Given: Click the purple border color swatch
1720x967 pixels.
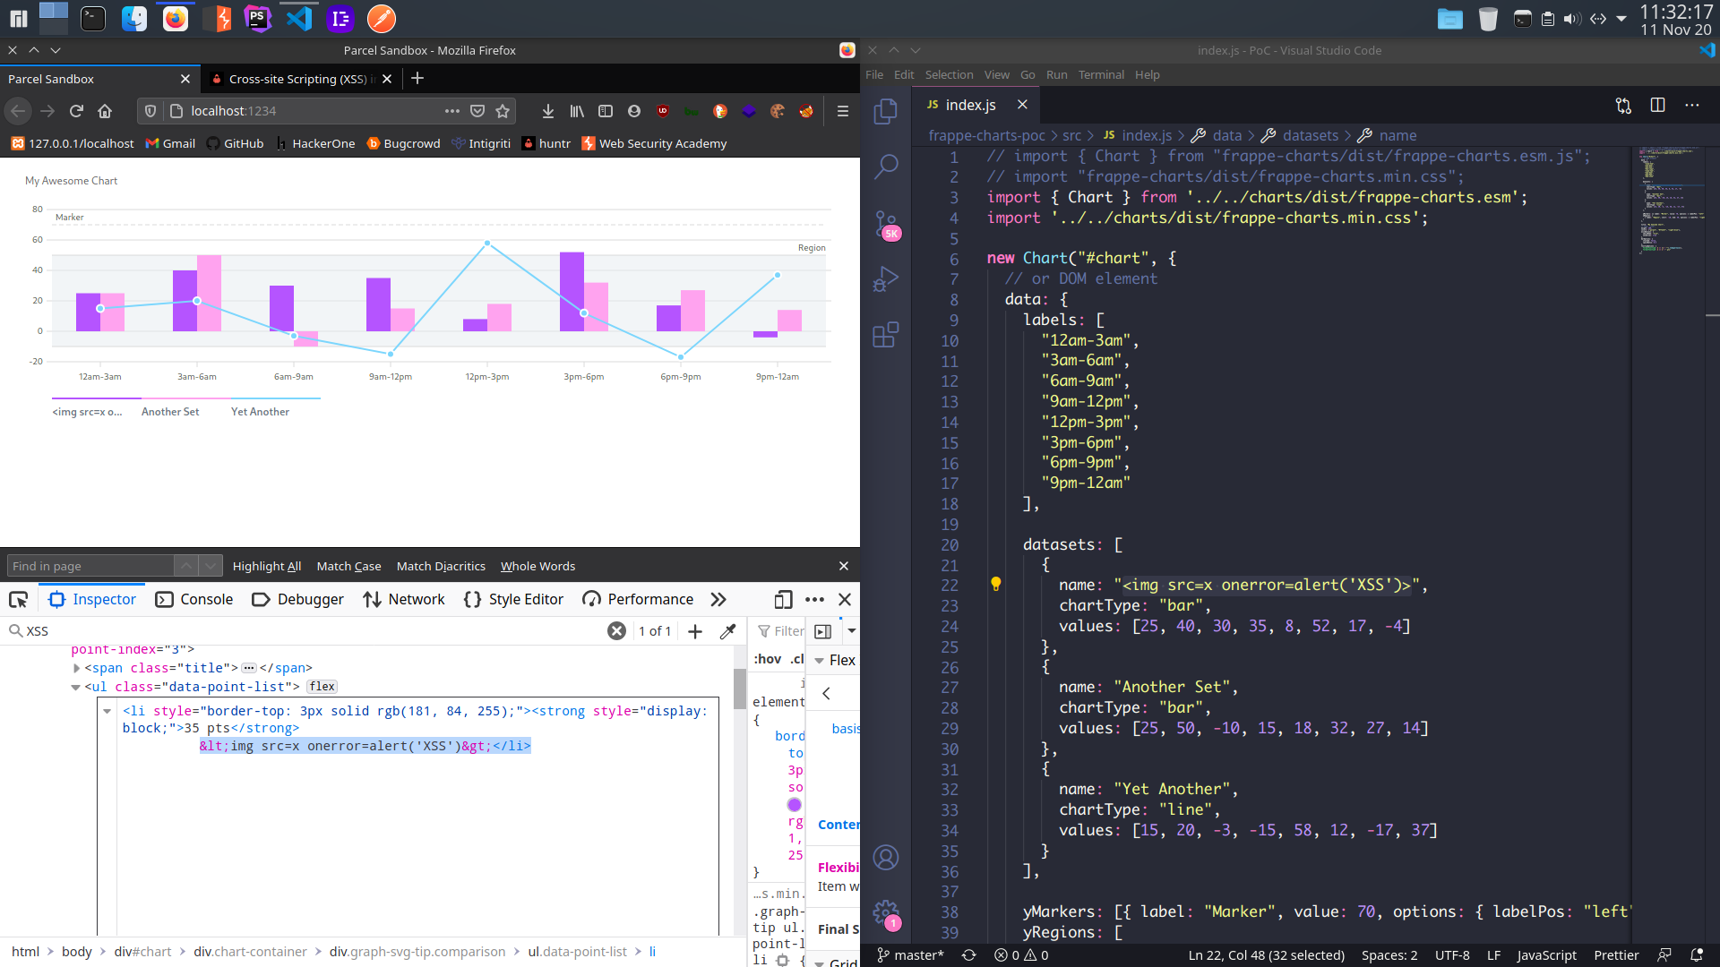Looking at the screenshot, I should [794, 804].
